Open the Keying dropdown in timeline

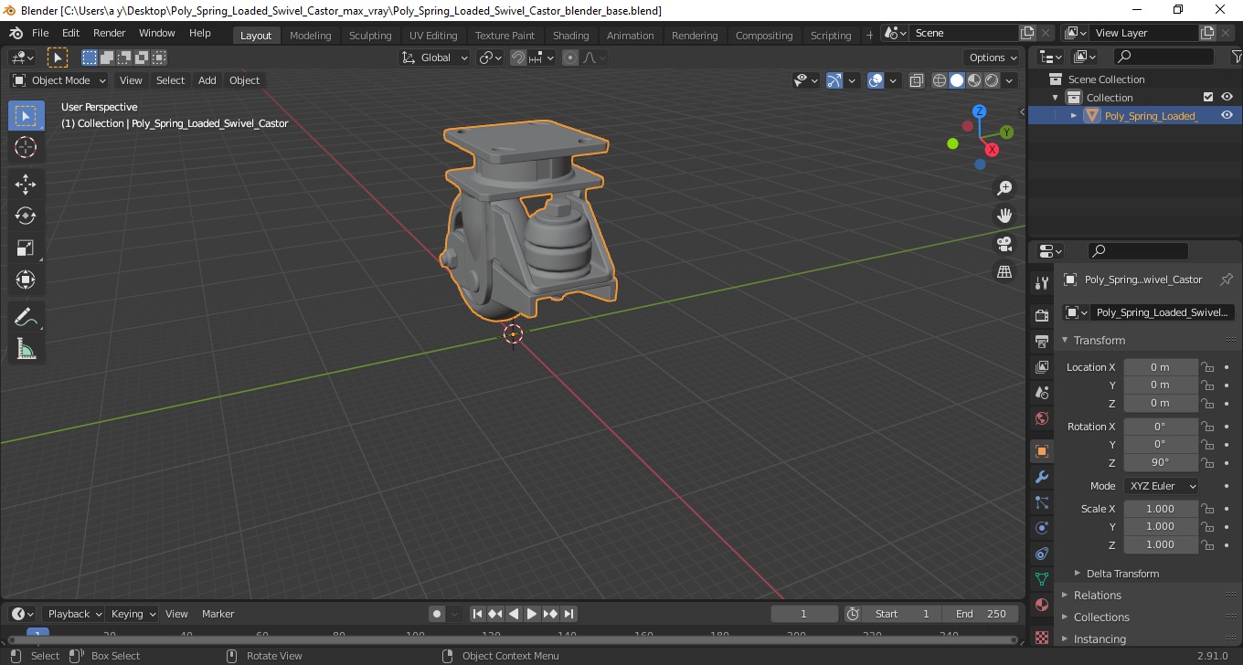[x=133, y=614]
